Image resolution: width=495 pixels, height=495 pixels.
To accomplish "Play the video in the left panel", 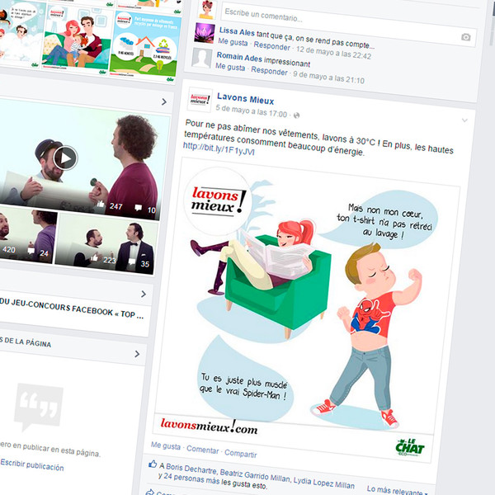I will click(65, 157).
